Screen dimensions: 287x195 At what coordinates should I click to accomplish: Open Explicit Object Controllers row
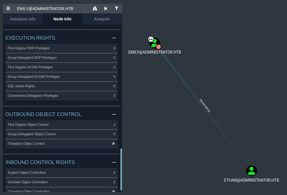62,173
